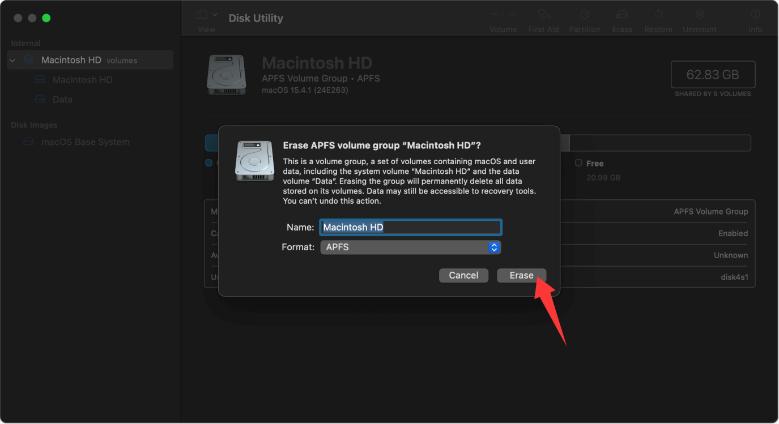
Task: Select macOS Base System under Disk Images
Action: 85,142
